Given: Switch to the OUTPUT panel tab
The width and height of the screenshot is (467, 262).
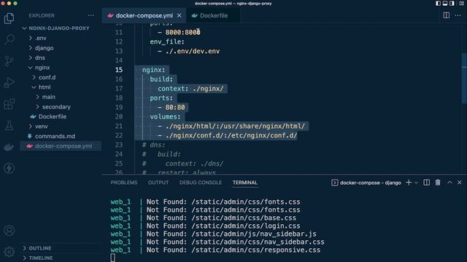Looking at the screenshot, I should click(158, 183).
